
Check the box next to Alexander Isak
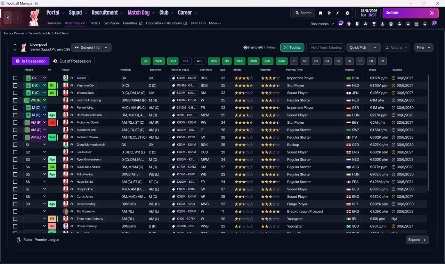(15, 130)
